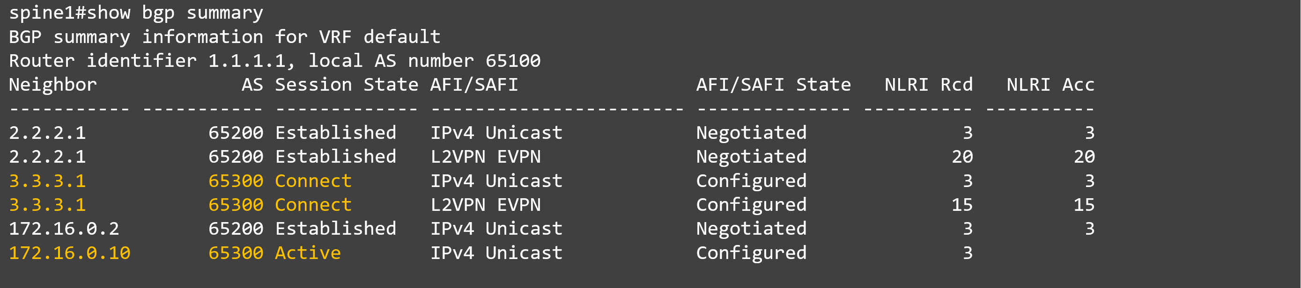This screenshot has width=1301, height=288.
Task: Click the NLRI Acc value 15
Action: (x=1083, y=205)
